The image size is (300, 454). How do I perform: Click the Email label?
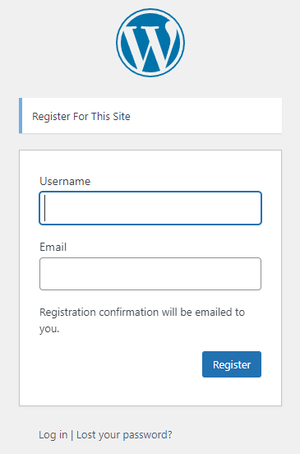(x=53, y=247)
